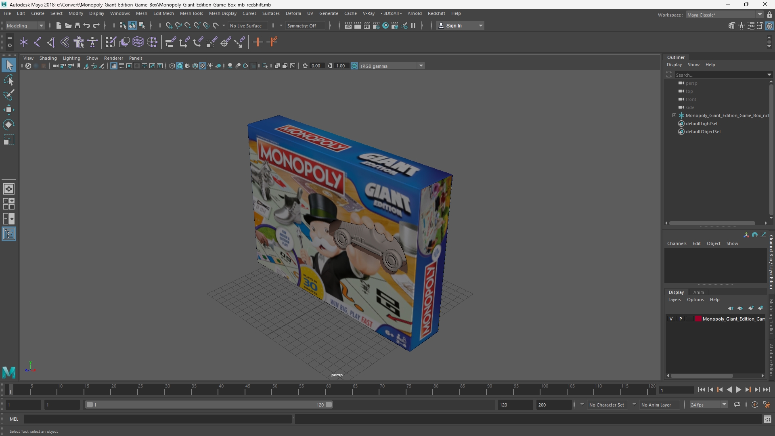Activate the Lasso Select tool
Screen dimensions: 775x436
[x=9, y=80]
